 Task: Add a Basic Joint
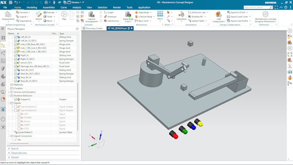(142, 21)
